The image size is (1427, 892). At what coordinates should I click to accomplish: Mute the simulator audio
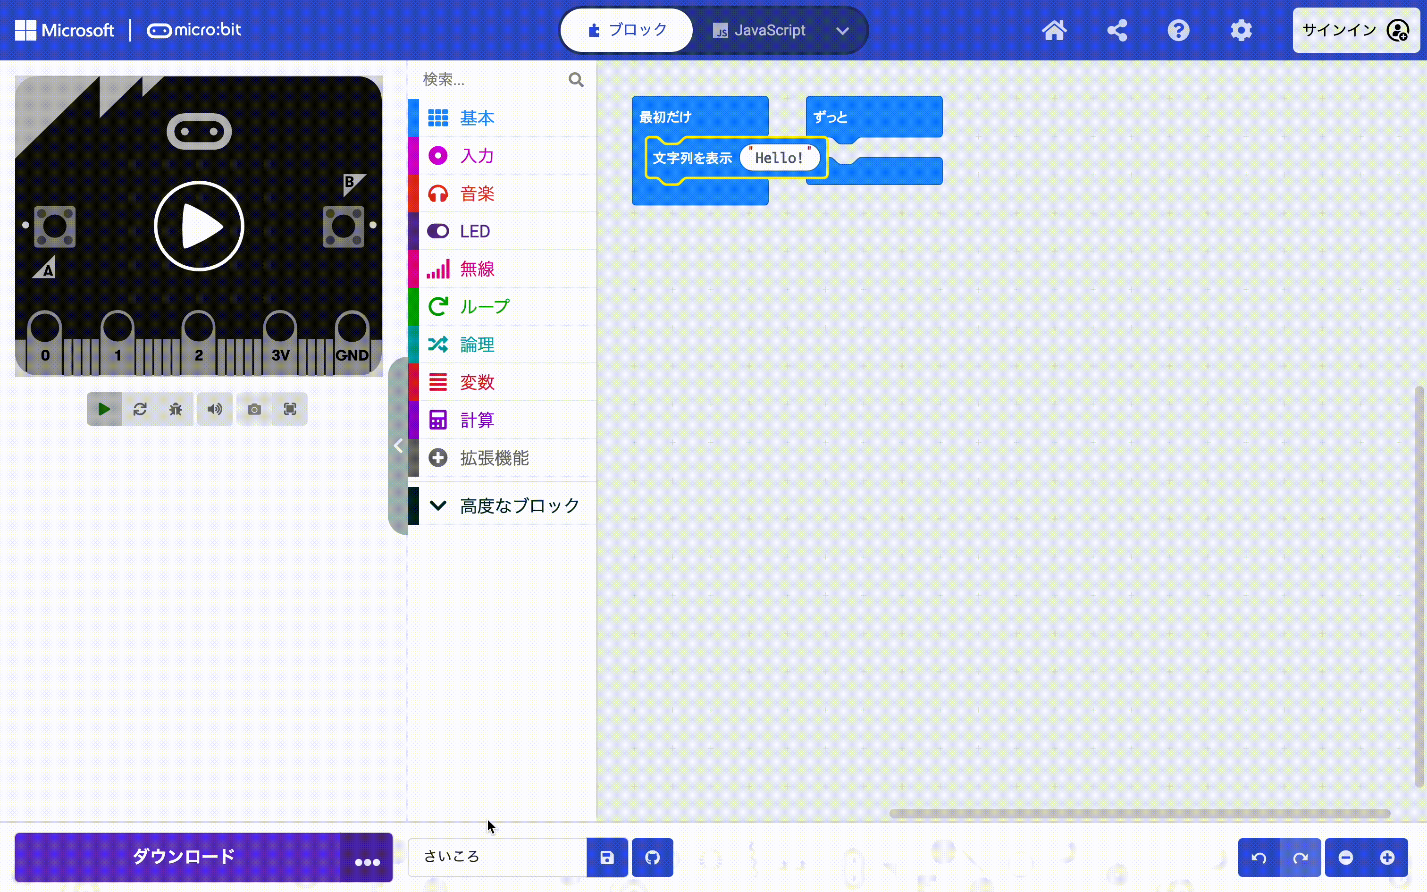point(215,409)
